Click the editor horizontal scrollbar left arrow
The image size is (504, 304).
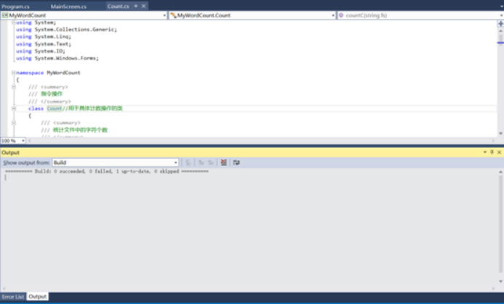[30, 141]
